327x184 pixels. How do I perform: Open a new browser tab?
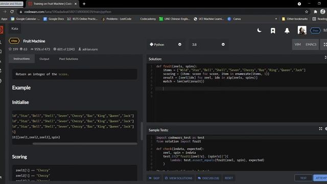point(84,4)
